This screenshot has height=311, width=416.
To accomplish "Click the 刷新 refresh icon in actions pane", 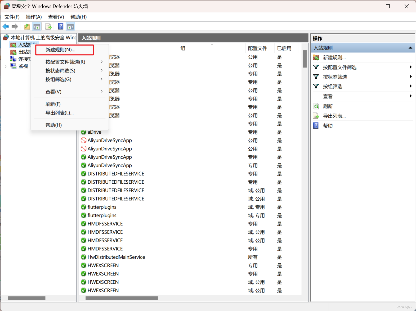I will pos(316,106).
